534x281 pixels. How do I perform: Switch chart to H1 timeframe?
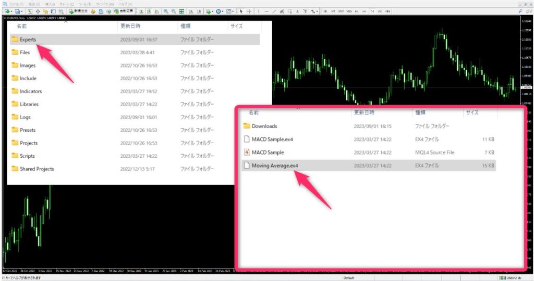(x=356, y=11)
